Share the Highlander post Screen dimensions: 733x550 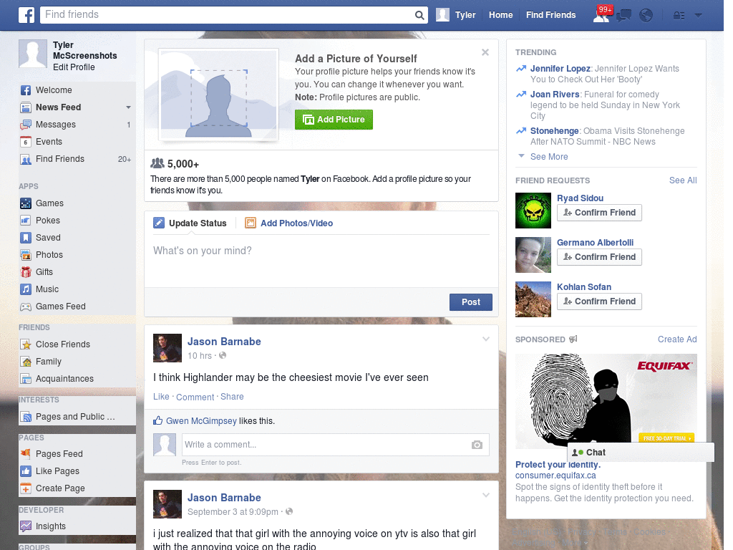pyautogui.click(x=232, y=397)
